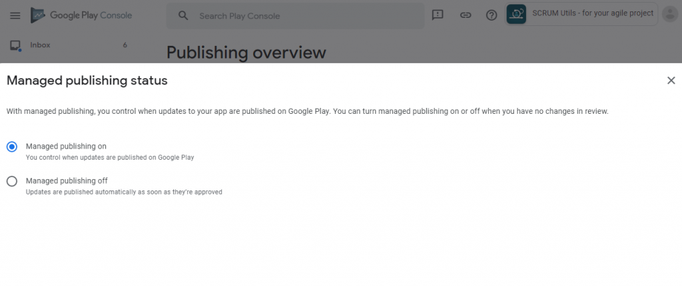Open the user account avatar
The image size is (682, 287).
pos(670,14)
